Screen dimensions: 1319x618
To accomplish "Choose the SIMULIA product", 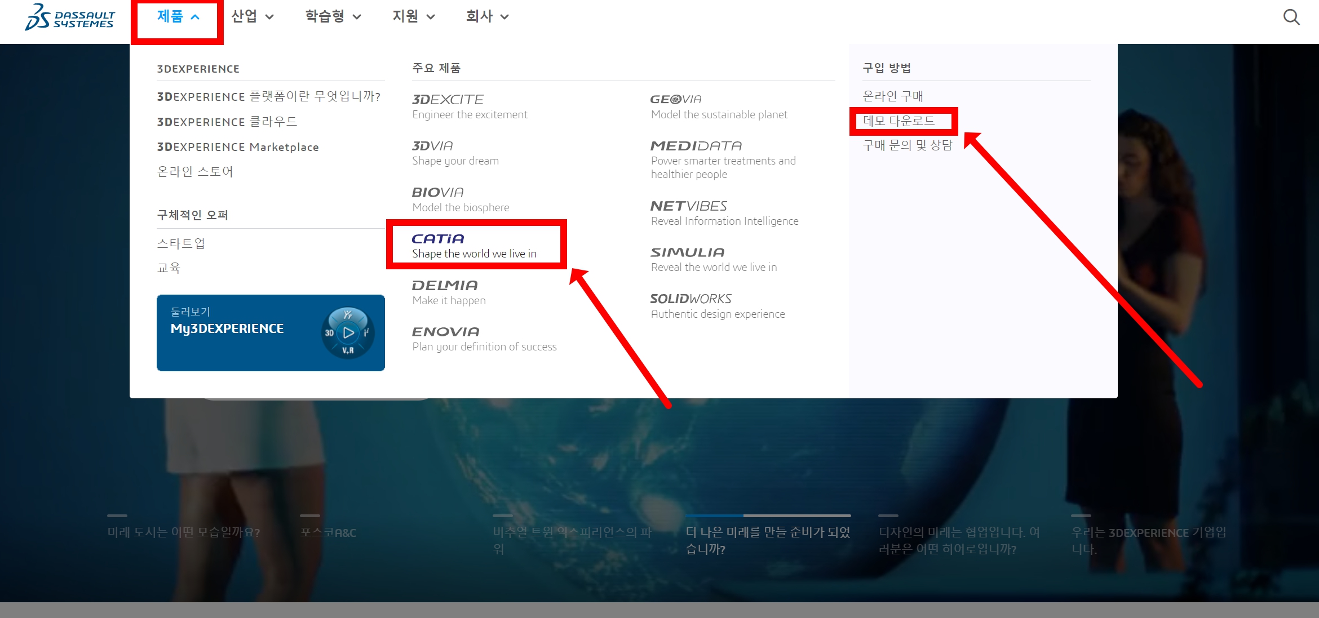I will coord(714,259).
